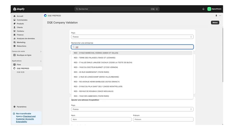The width and height of the screenshot is (231, 130).
Task: Expand Canaux de vente section chevron
Action: (x=41, y=51)
